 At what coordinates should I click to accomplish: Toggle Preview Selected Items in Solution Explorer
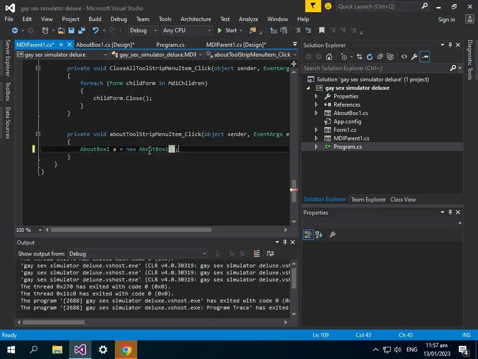point(425,57)
